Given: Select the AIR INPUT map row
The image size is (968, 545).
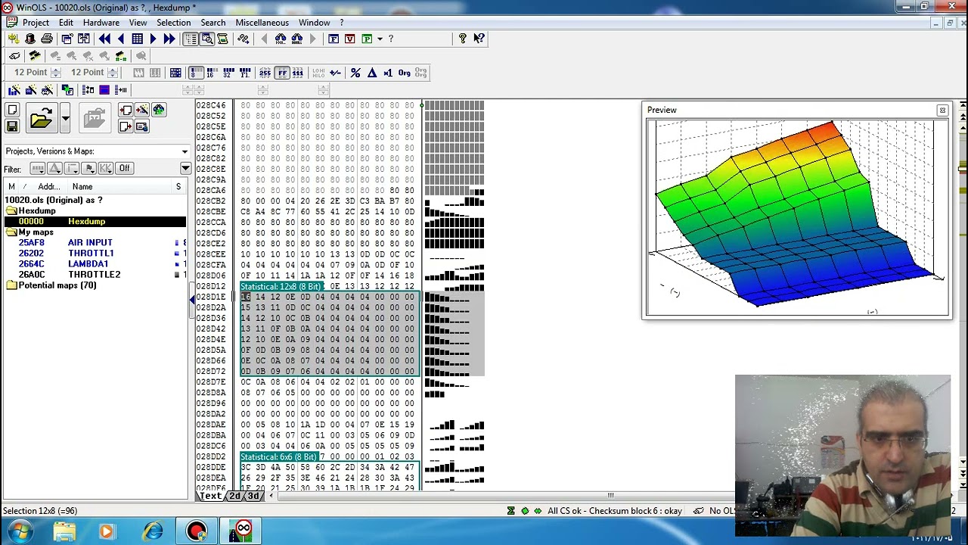Looking at the screenshot, I should 95,243.
